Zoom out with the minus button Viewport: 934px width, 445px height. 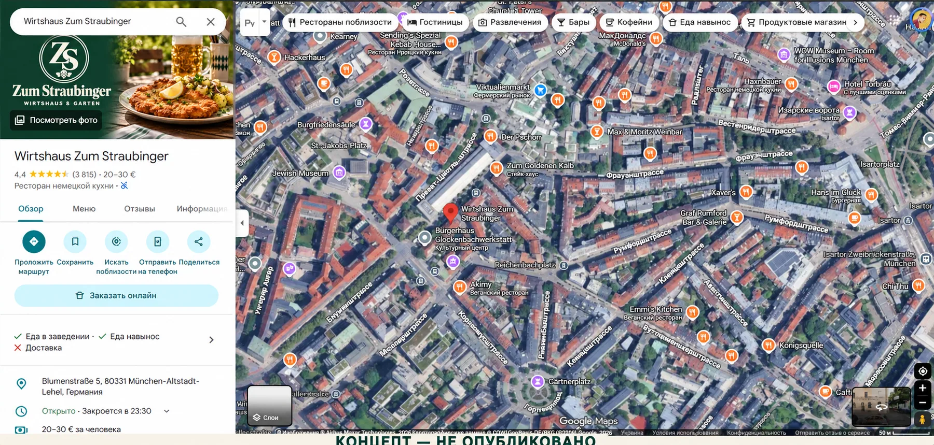click(x=923, y=403)
